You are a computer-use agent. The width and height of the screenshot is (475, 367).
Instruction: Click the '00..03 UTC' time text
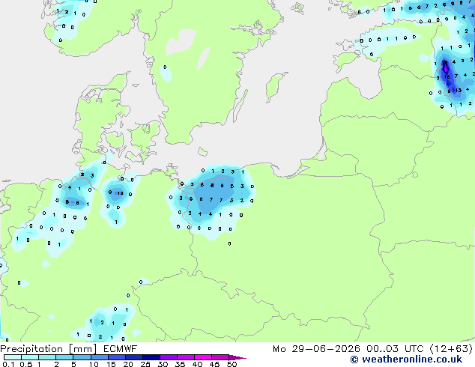click(395, 349)
